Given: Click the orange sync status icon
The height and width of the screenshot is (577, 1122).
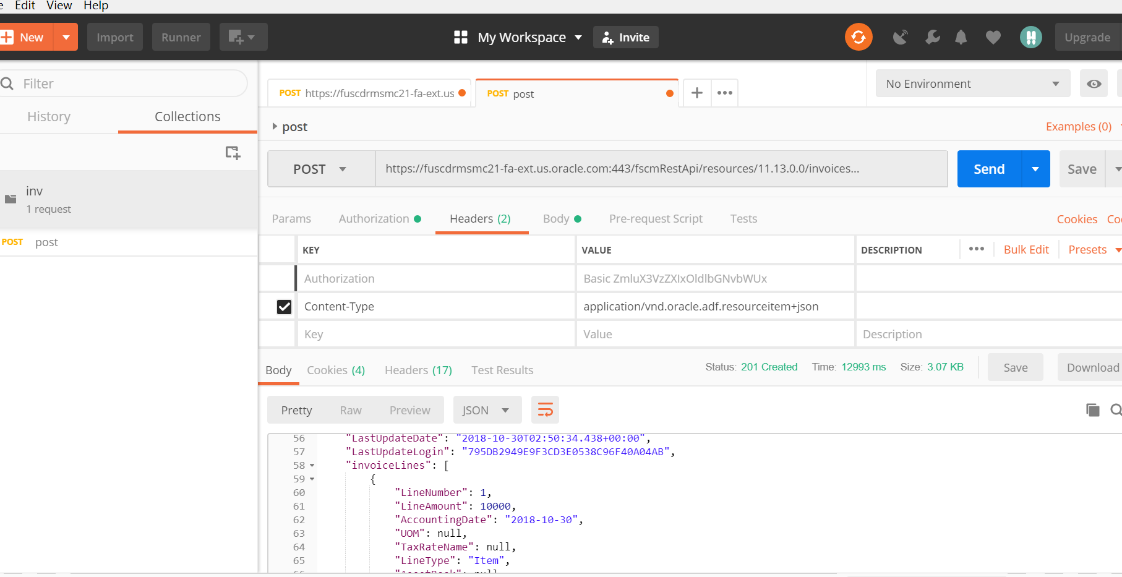Looking at the screenshot, I should (x=859, y=37).
